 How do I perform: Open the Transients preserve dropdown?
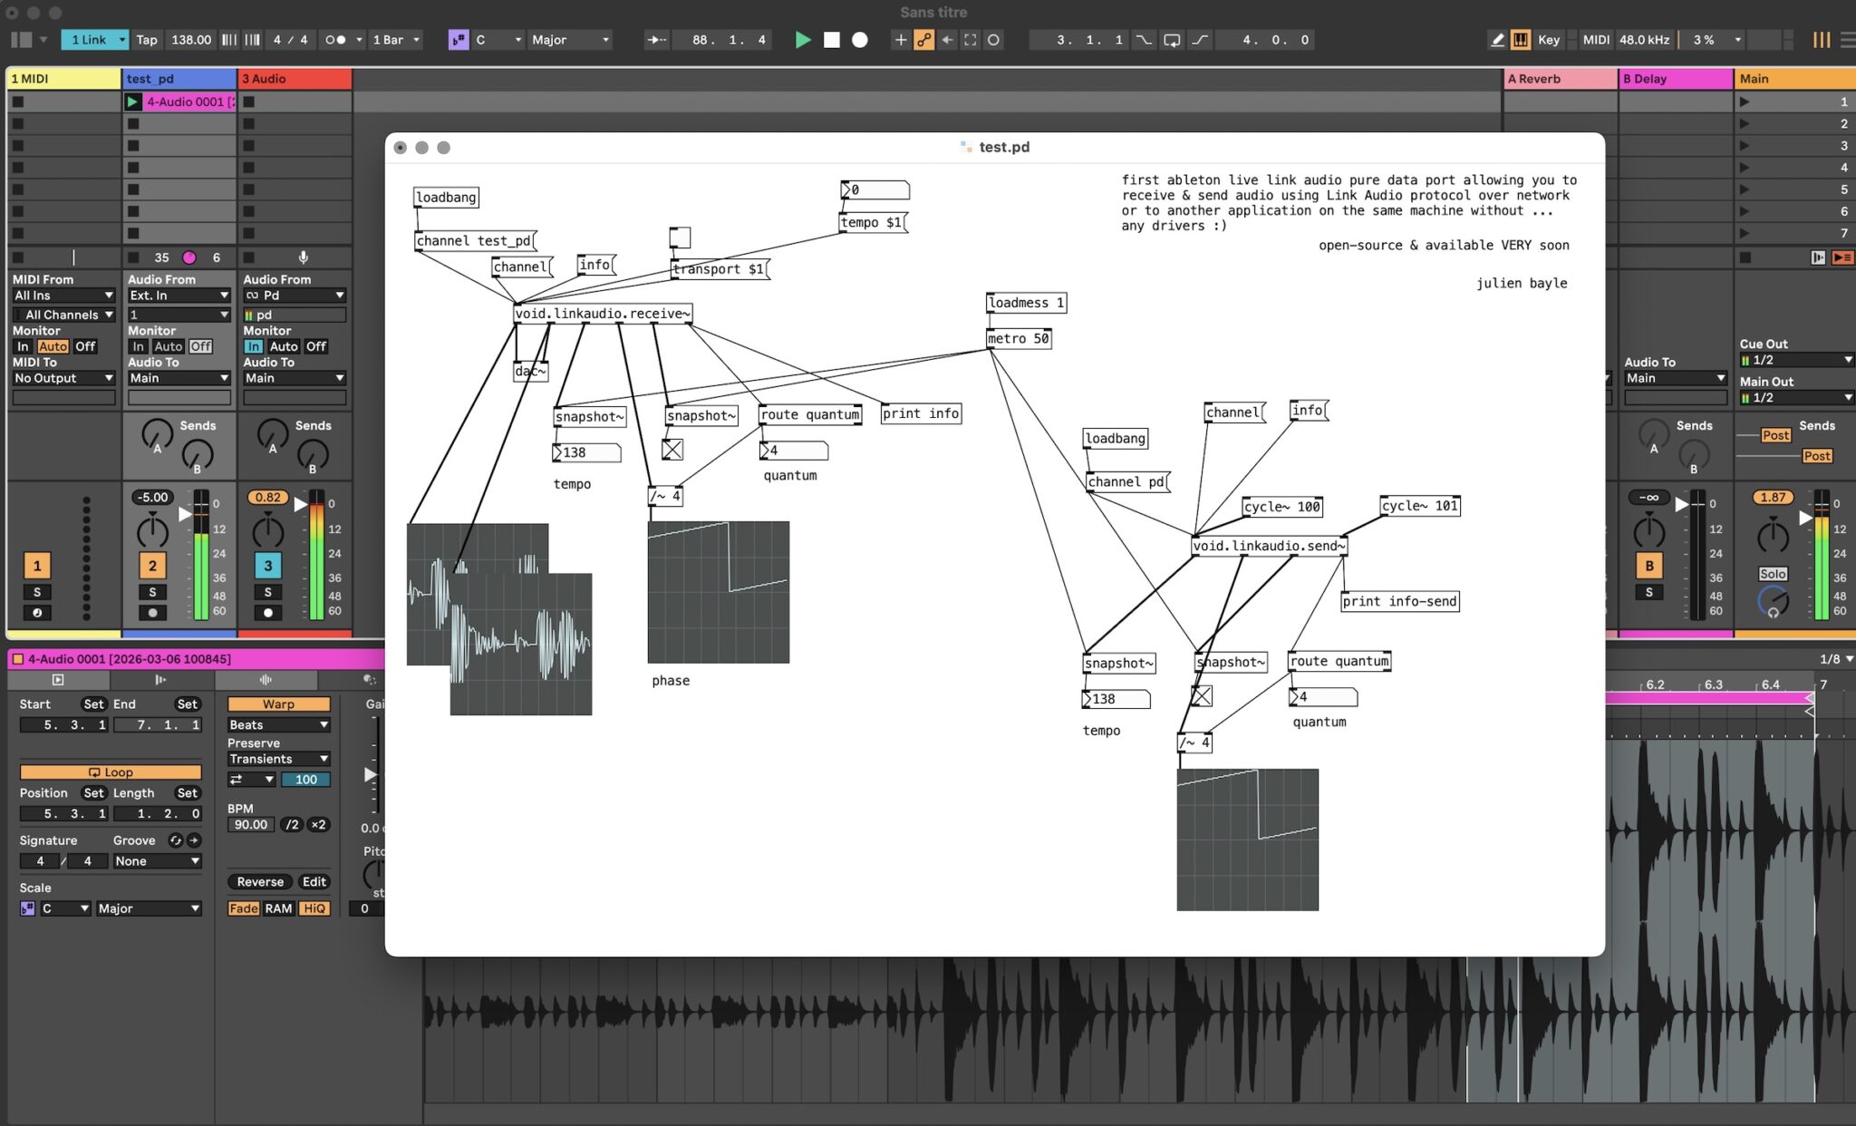tap(278, 759)
